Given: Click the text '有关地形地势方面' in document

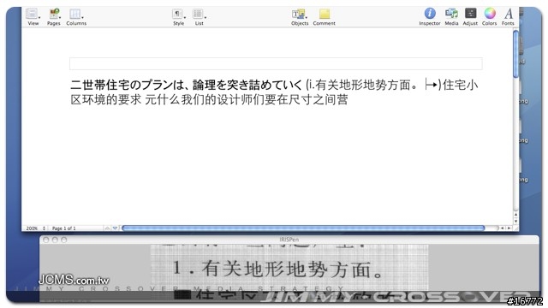Looking at the screenshot, I should click(x=363, y=85).
